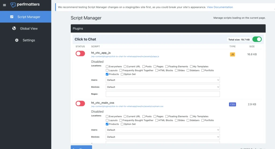Screen dimensions: 275x149
Task: Open Global View in sidebar
Action: (26, 28)
